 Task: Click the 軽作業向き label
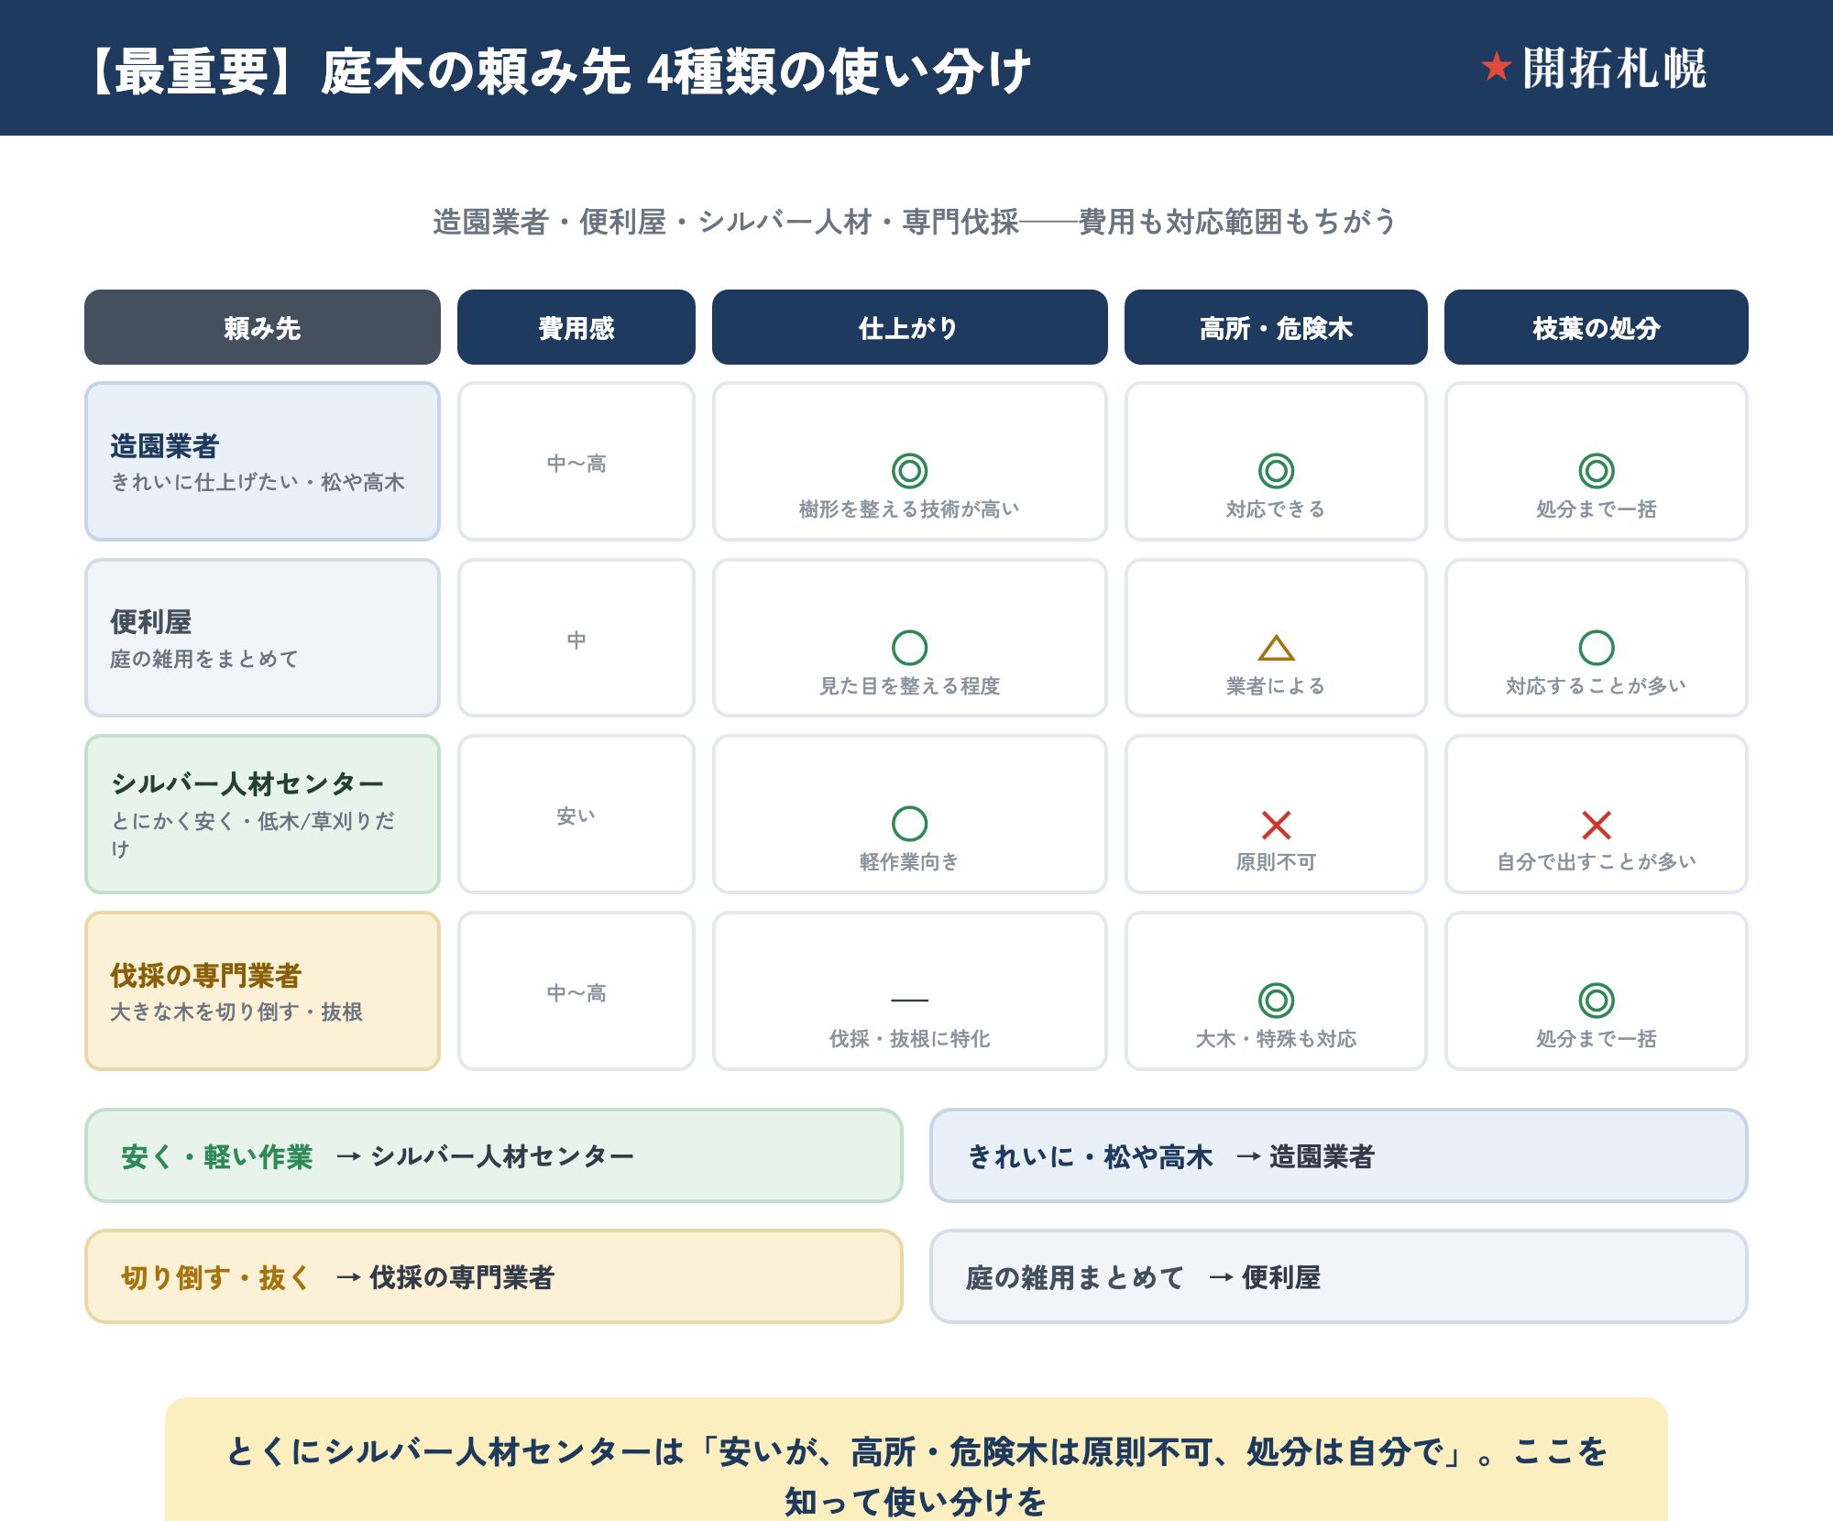(x=909, y=861)
